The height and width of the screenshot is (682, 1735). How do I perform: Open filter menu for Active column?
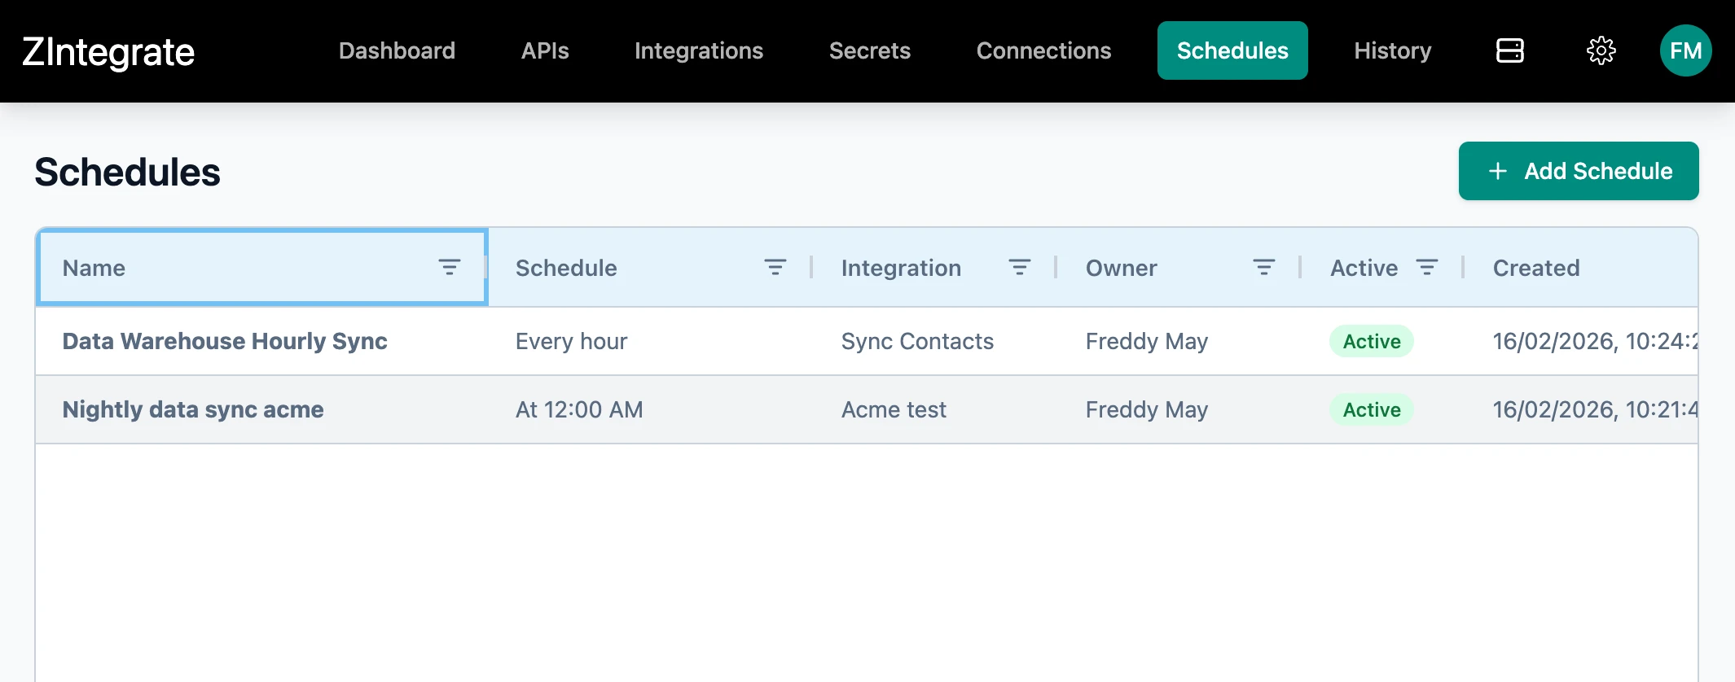tap(1426, 267)
